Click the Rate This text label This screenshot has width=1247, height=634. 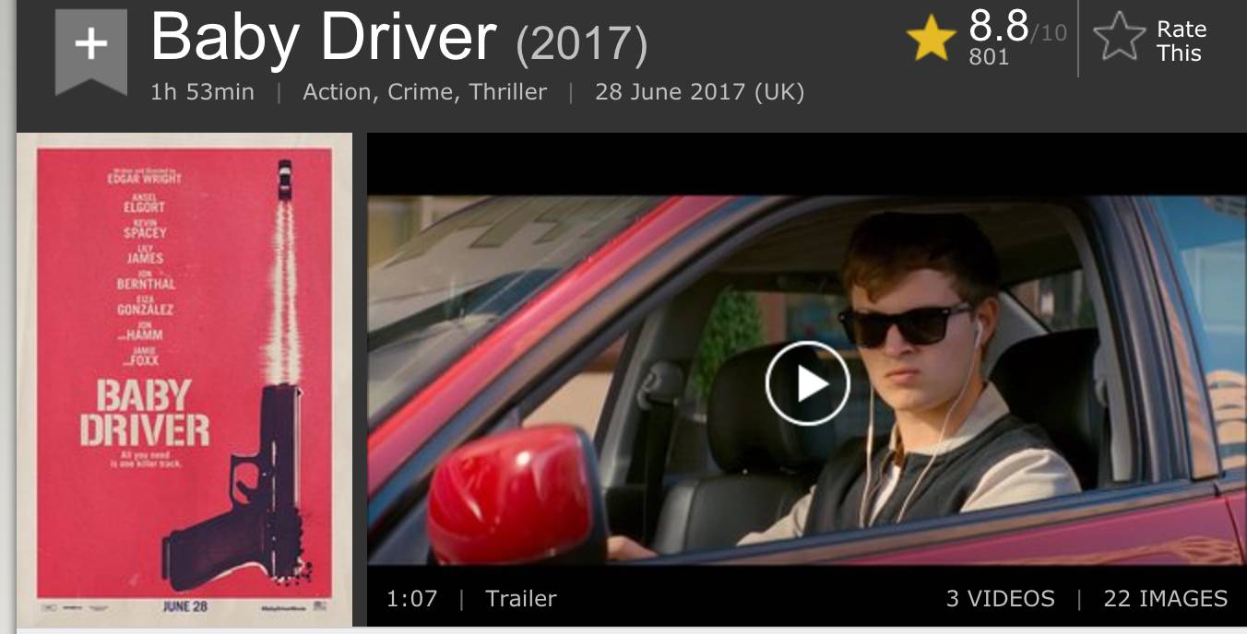click(1182, 41)
